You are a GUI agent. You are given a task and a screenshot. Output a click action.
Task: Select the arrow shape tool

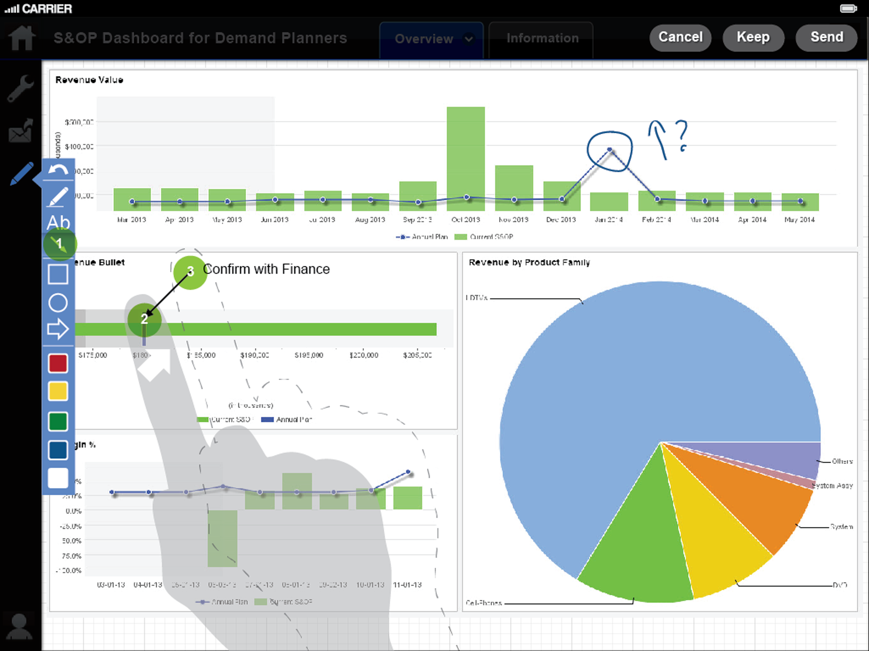point(58,329)
